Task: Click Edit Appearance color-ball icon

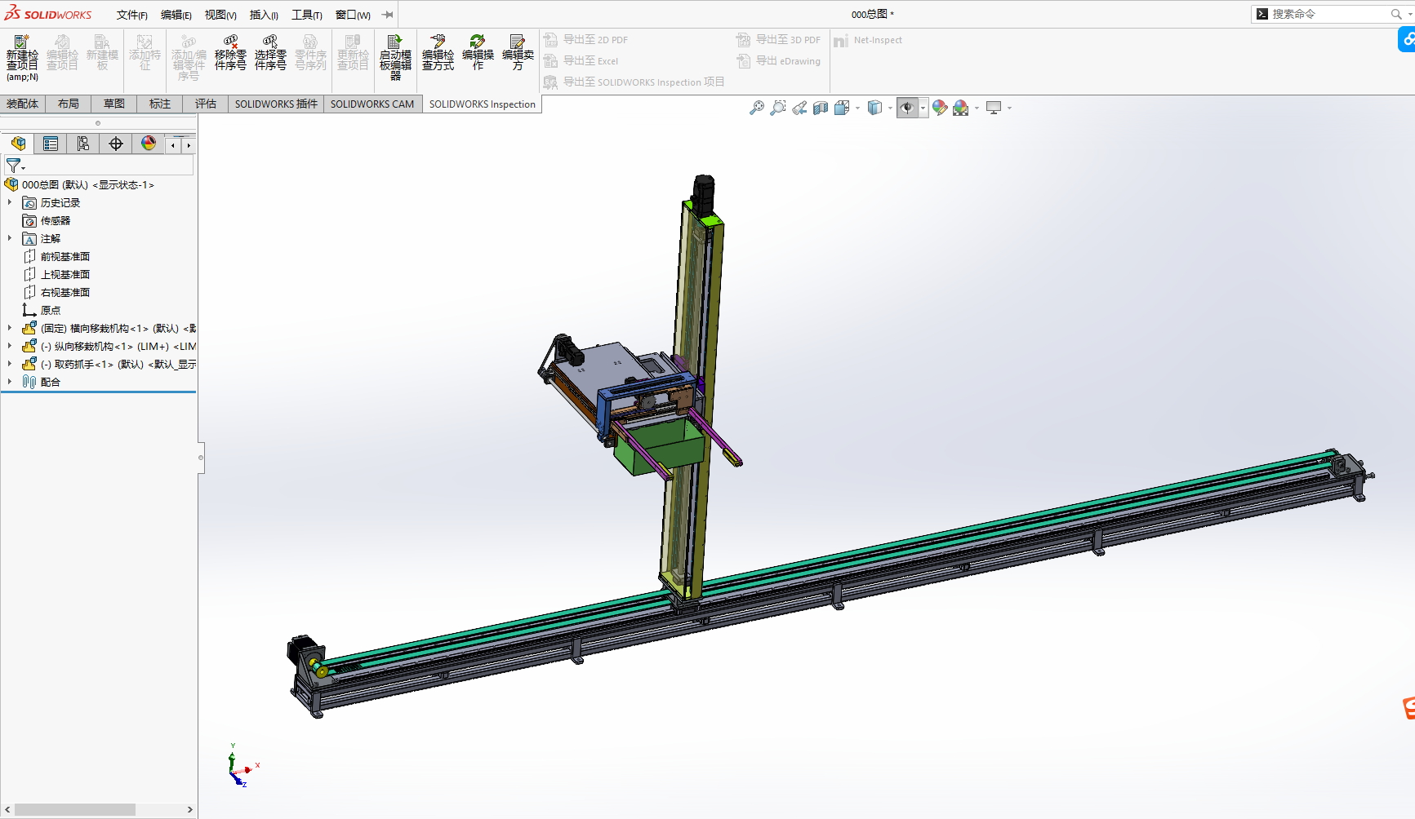Action: point(940,108)
